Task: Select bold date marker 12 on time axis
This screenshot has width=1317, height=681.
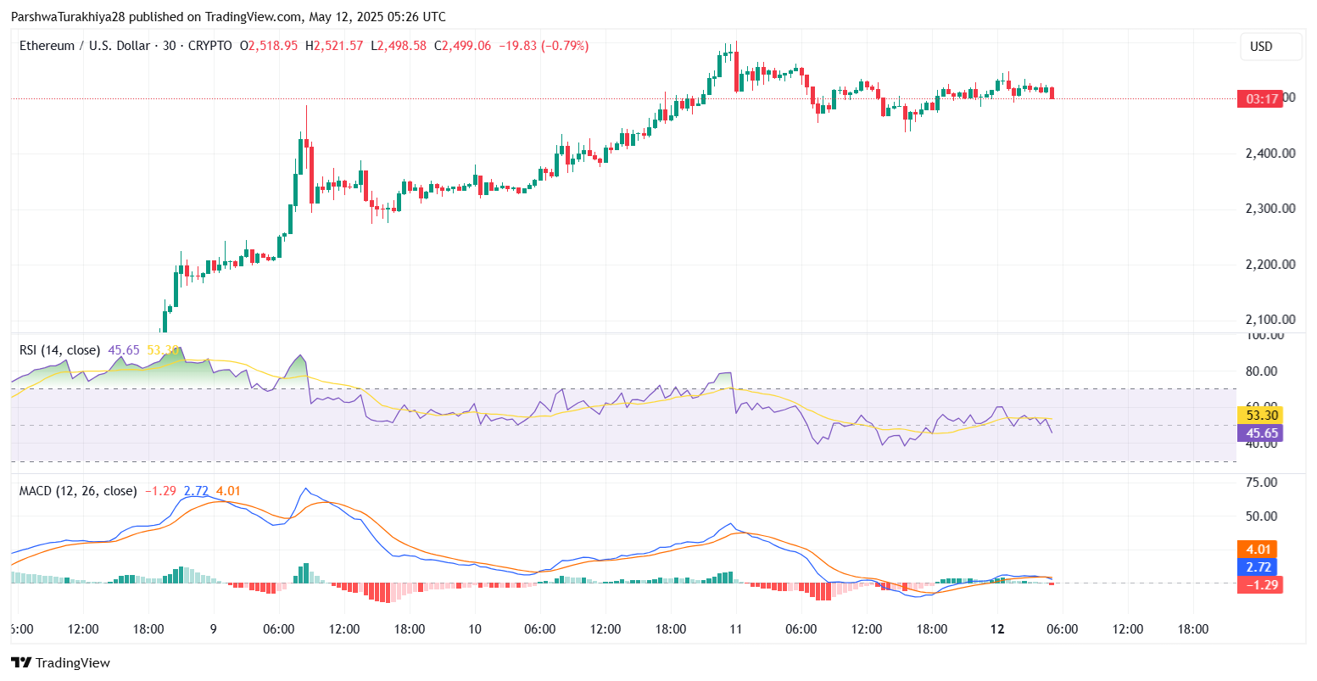Action: click(x=996, y=629)
